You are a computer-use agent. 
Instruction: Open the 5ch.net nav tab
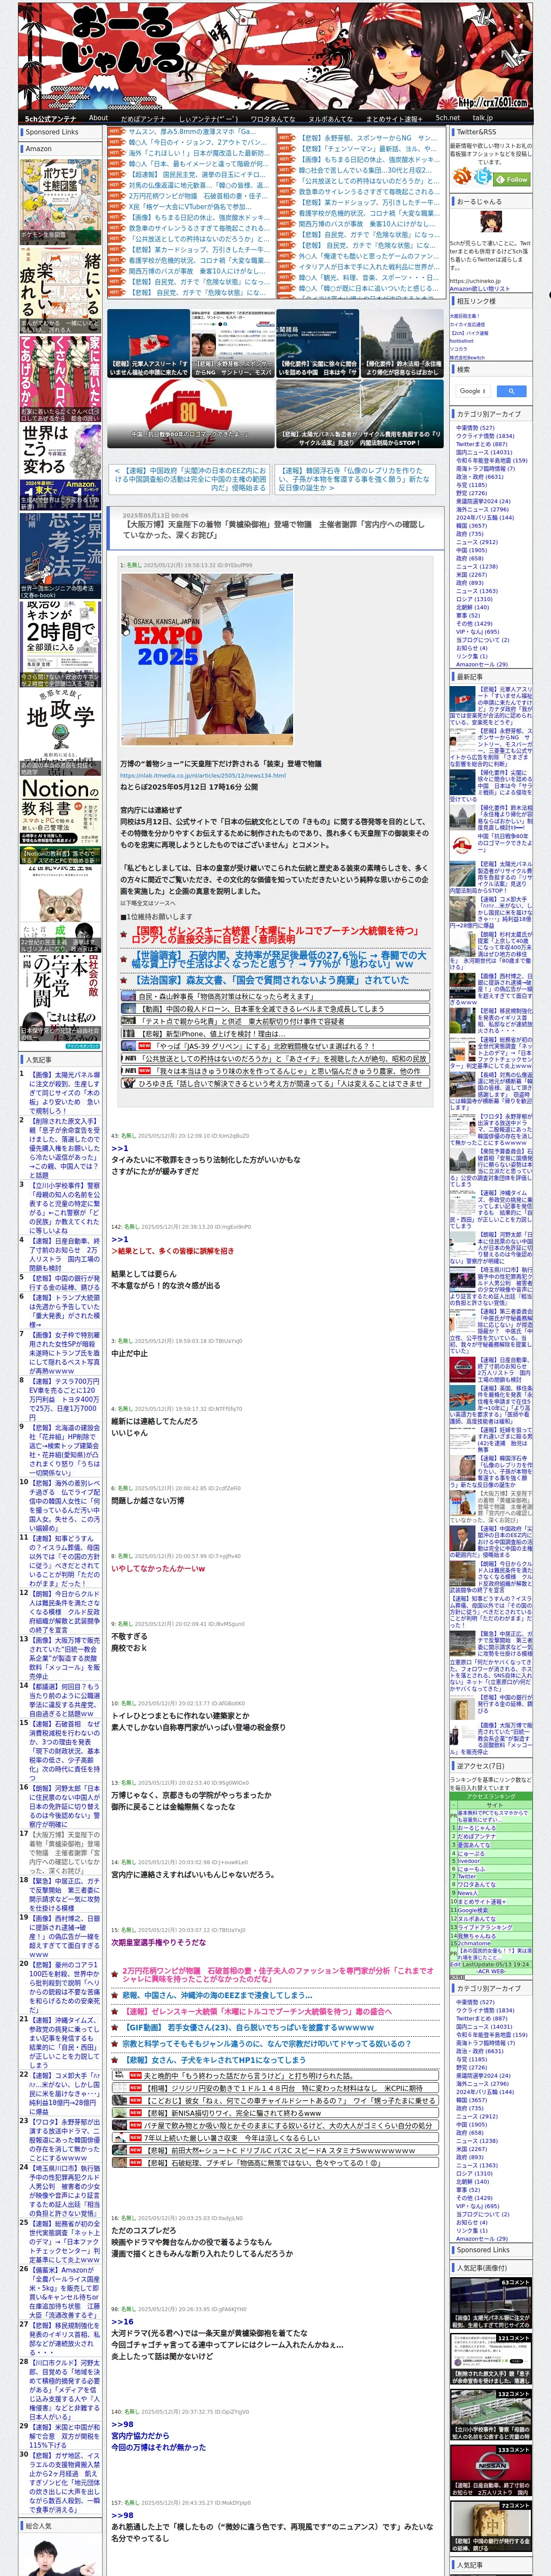click(448, 118)
